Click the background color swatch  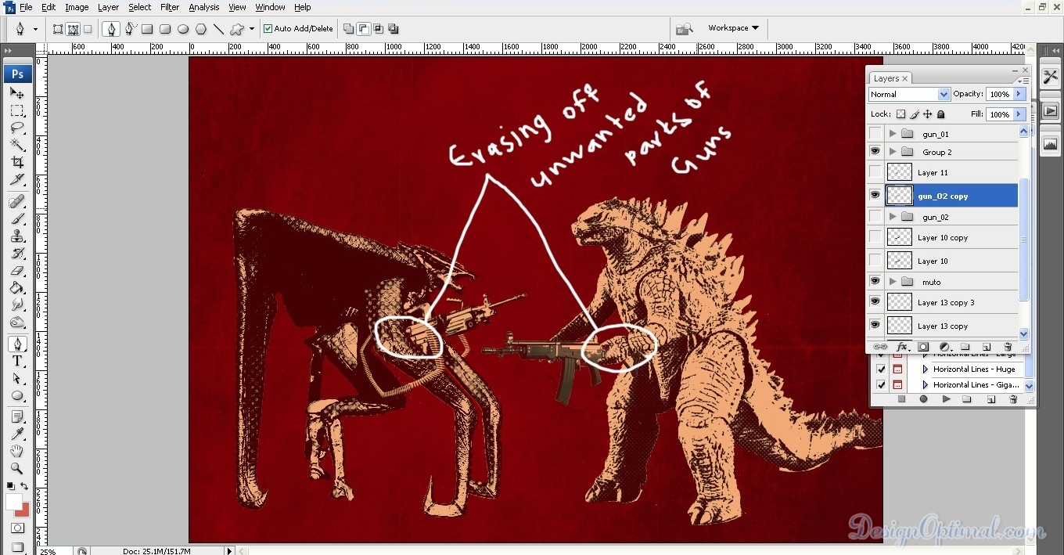(x=23, y=511)
